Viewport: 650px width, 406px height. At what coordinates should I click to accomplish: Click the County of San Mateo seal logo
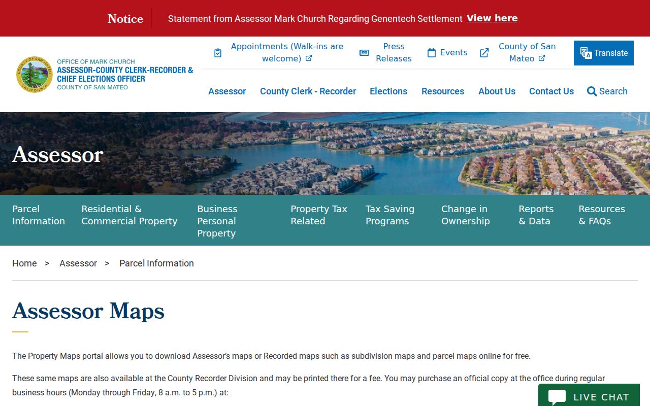[x=35, y=74]
